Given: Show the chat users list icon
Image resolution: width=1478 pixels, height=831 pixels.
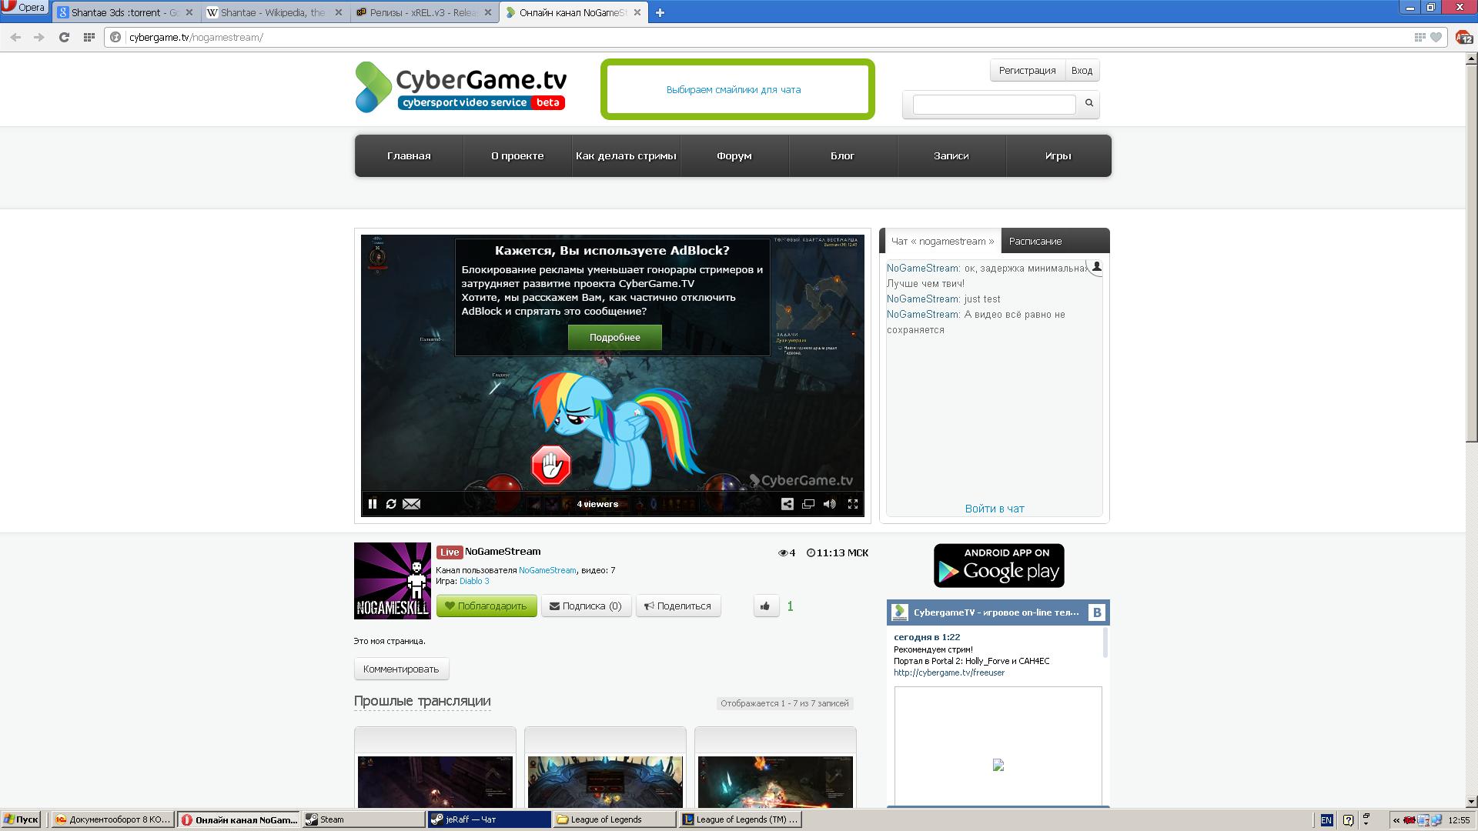Looking at the screenshot, I should [x=1096, y=267].
